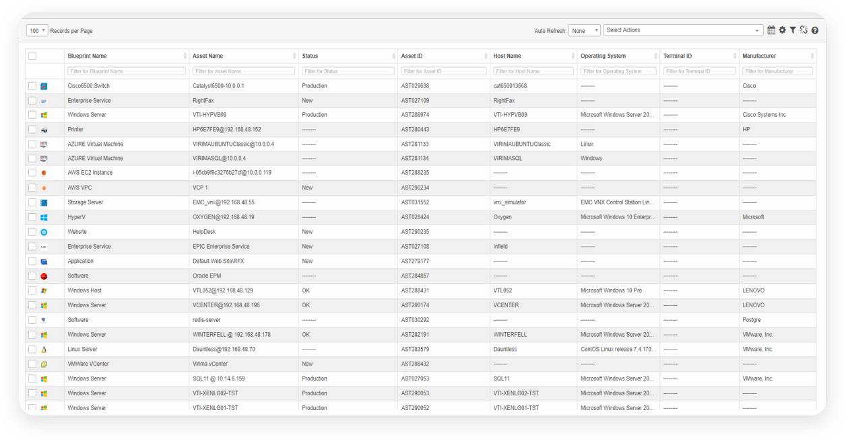Sort by the Manufacturer column header
Viewport: 846px width, 441px height.
(x=759, y=56)
